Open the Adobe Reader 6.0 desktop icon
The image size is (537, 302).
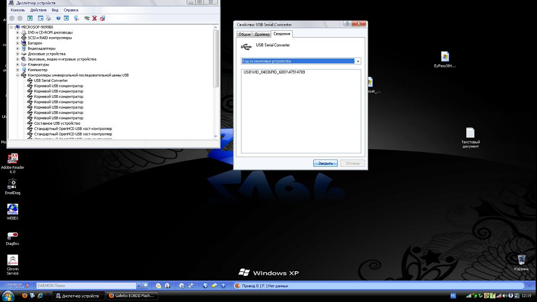(13, 163)
